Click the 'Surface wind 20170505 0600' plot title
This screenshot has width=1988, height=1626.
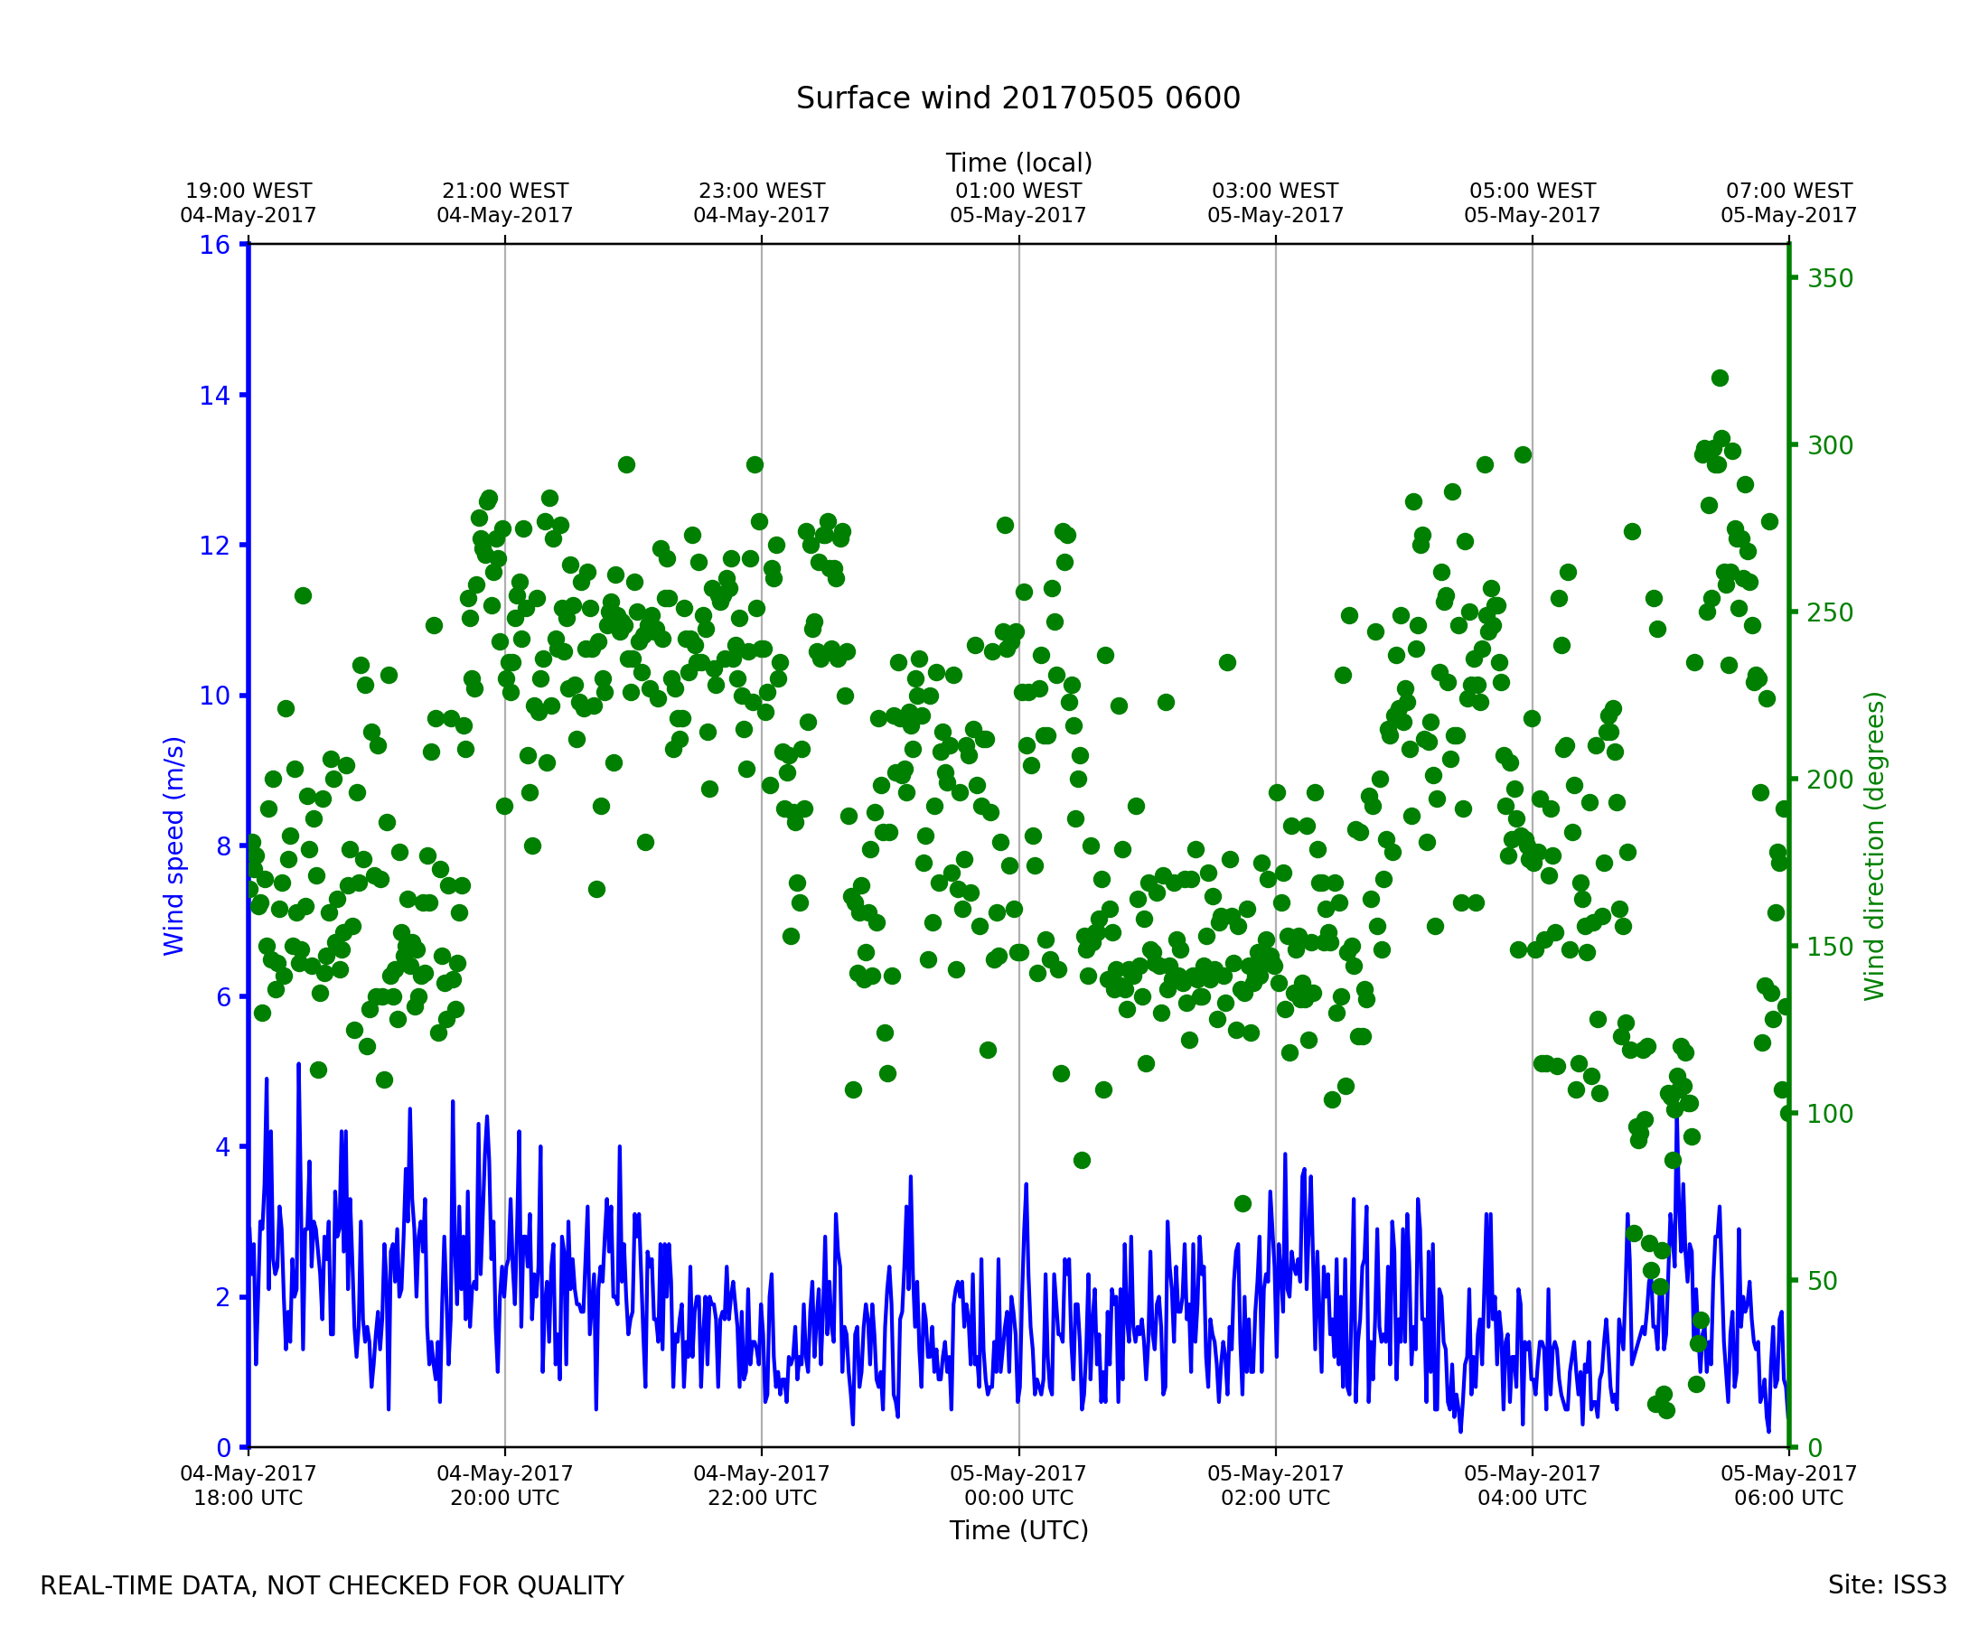(1017, 98)
